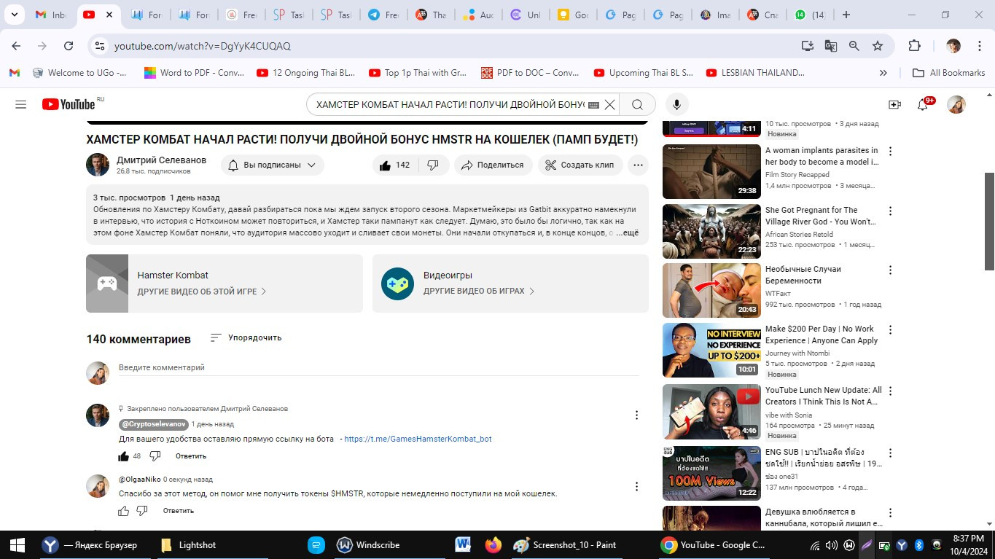The height and width of the screenshot is (559, 995).
Task: Switch to the "(14" browser tab
Action: [811, 15]
